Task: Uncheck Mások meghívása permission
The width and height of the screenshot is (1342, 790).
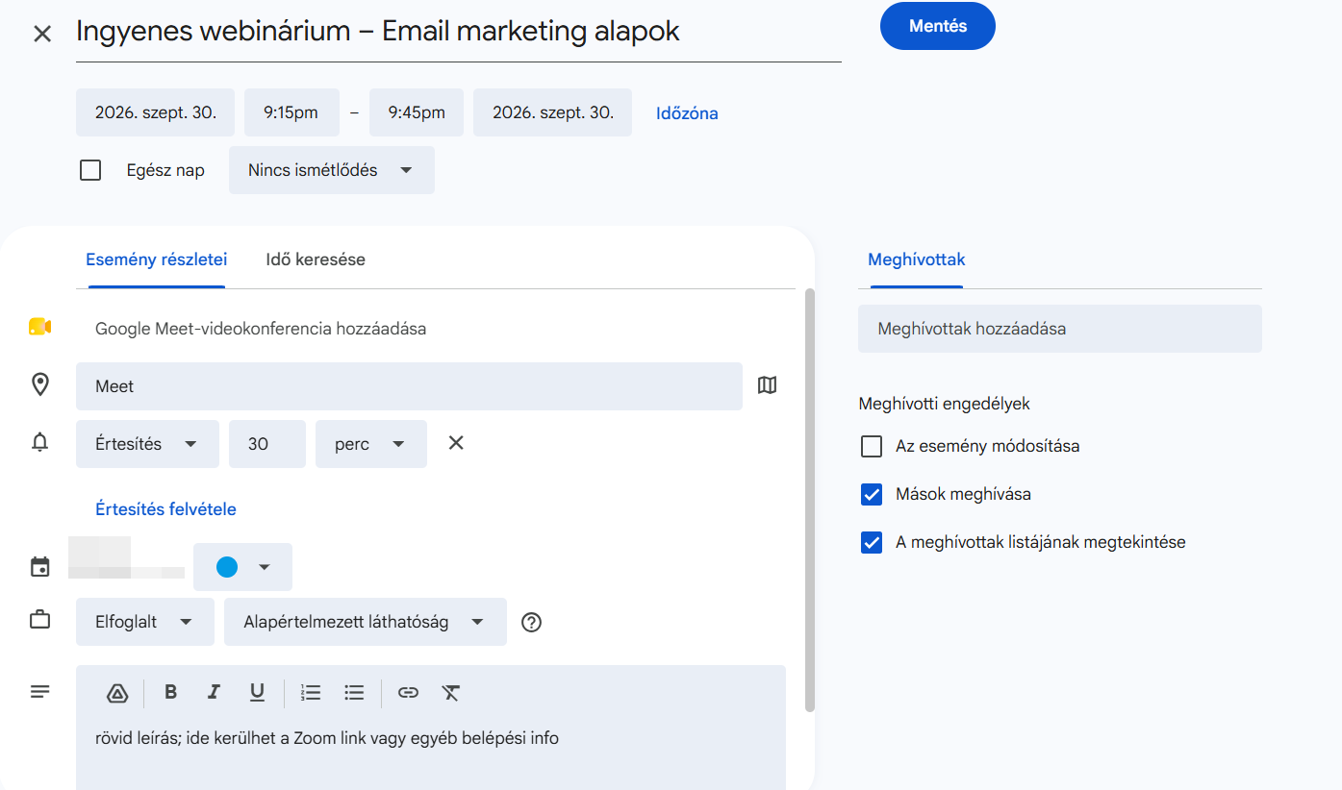Action: coord(872,494)
